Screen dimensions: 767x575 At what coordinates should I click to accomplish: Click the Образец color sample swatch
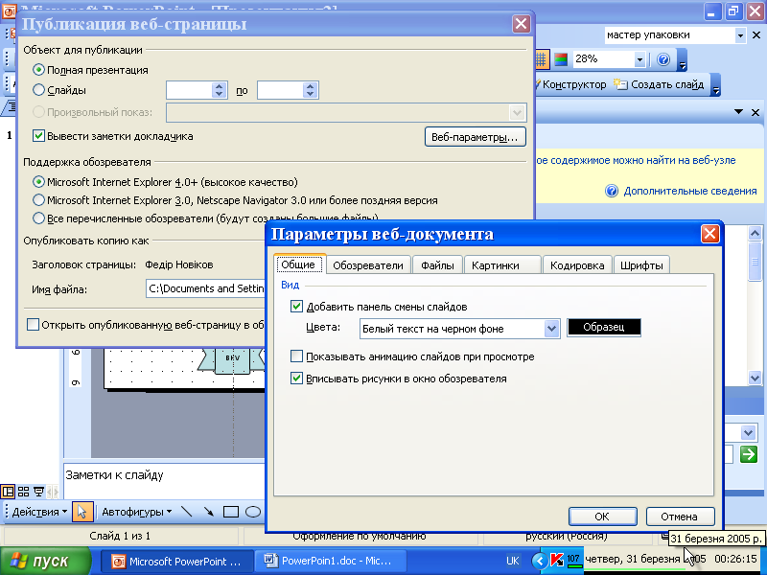coord(604,327)
